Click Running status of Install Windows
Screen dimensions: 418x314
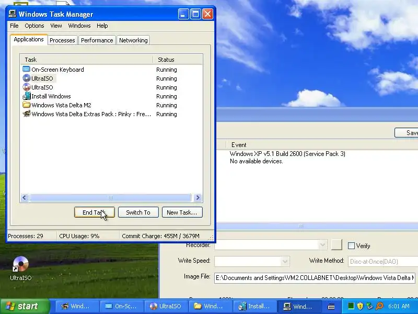point(167,96)
